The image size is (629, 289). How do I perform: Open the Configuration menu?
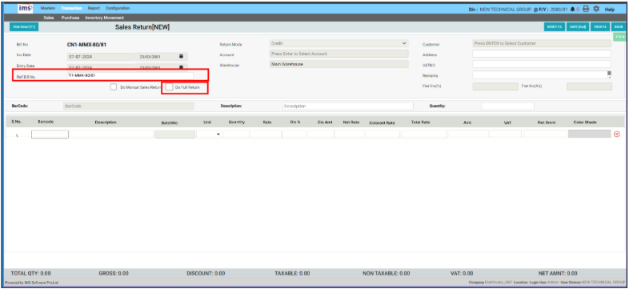118,9
